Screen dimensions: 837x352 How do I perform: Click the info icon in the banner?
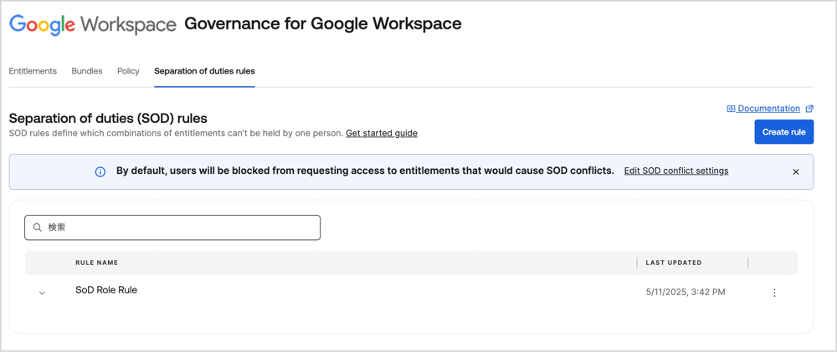tap(100, 171)
